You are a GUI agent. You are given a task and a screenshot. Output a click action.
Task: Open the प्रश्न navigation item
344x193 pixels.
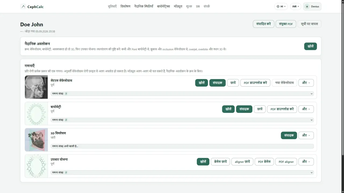pos(198,6)
